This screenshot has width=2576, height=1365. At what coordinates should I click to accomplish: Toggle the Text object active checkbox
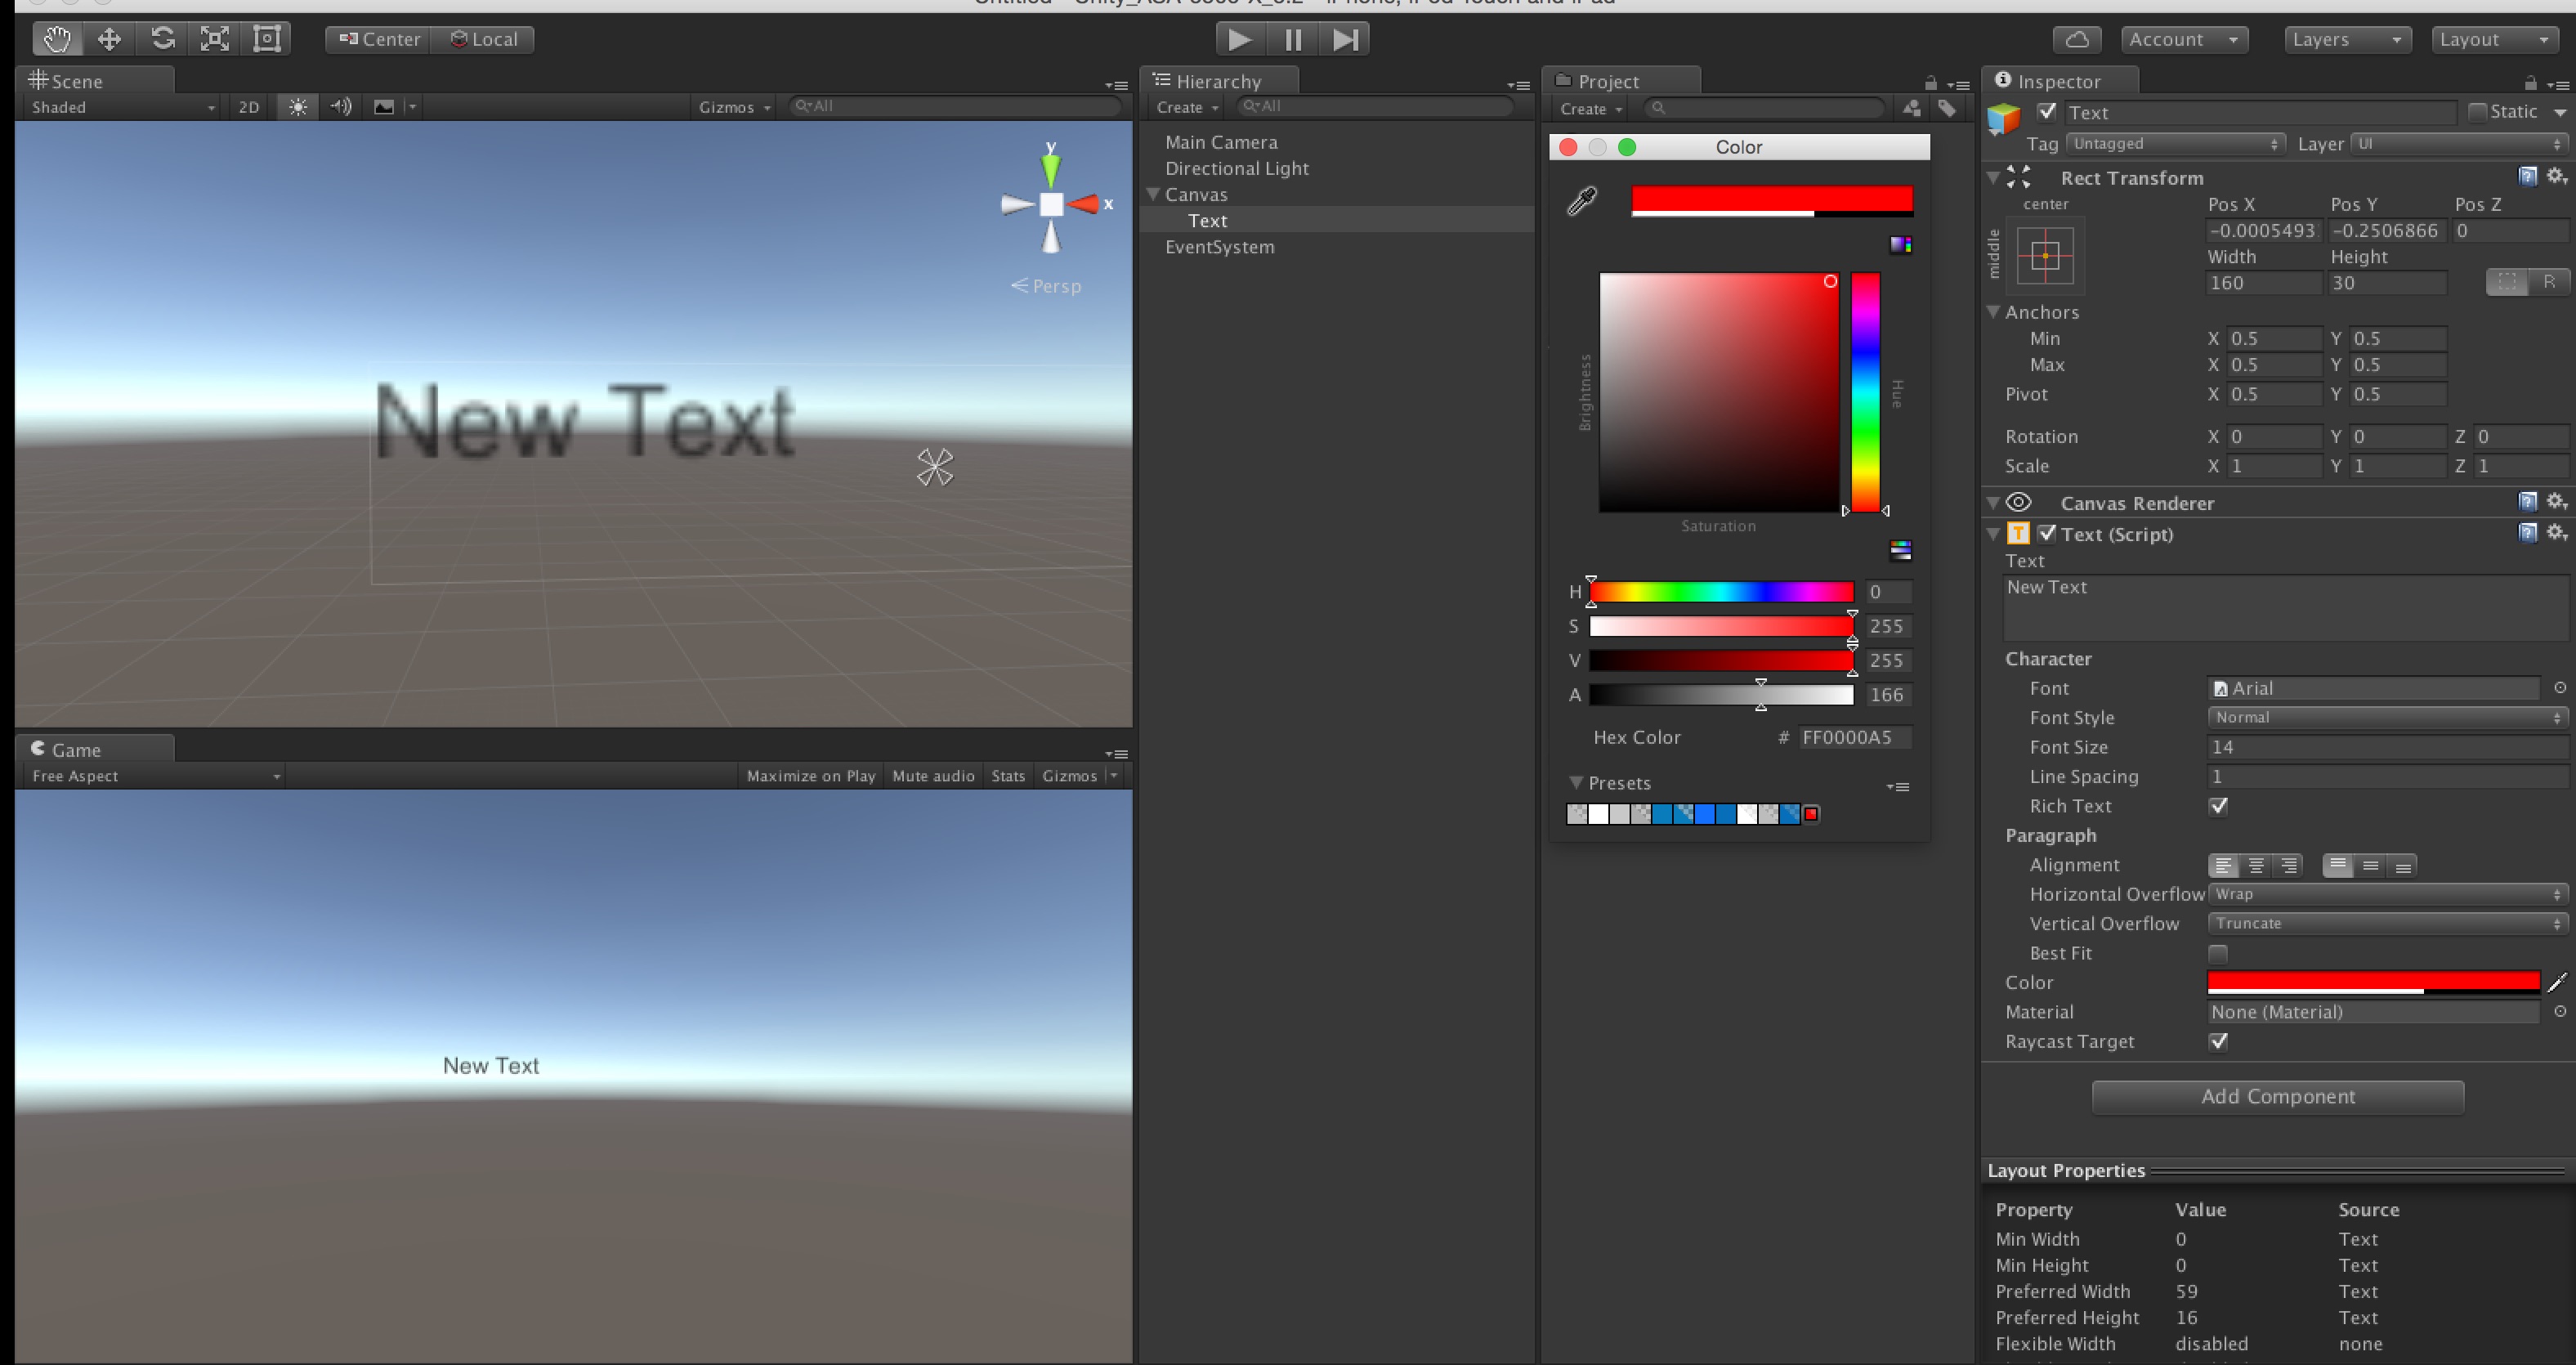pos(2047,112)
